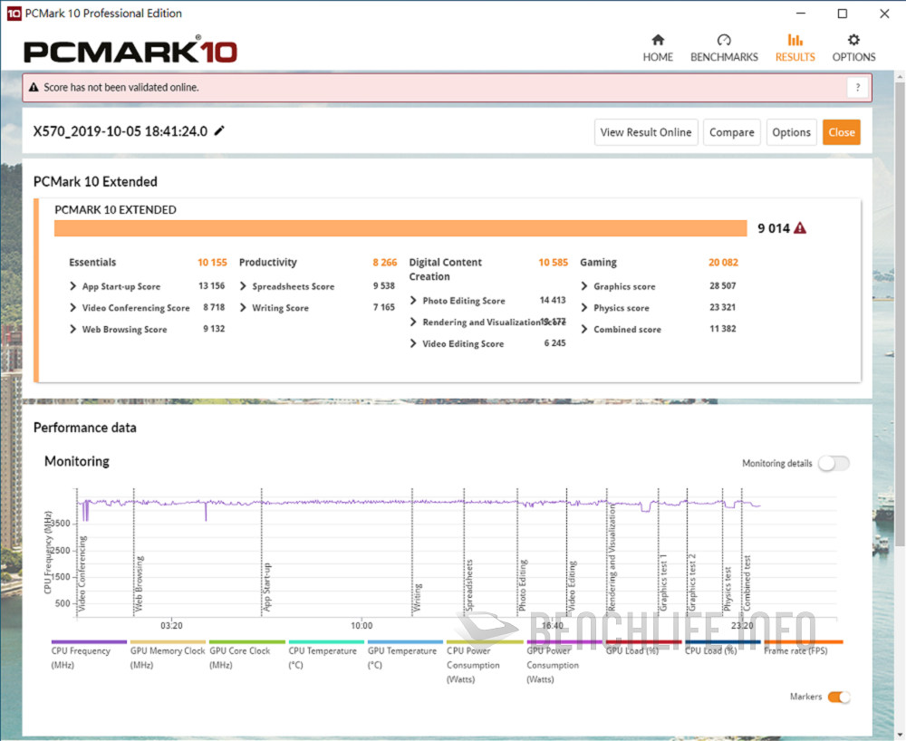
Task: Click the question mark help button
Action: point(857,87)
